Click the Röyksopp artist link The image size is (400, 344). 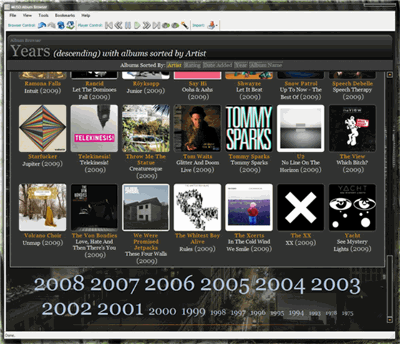point(146,84)
